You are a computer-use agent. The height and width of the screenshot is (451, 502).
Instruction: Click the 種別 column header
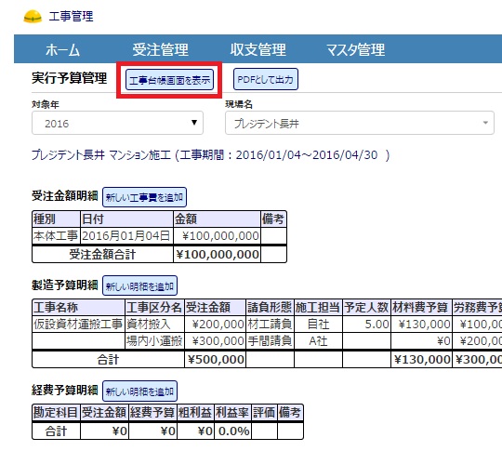point(56,219)
